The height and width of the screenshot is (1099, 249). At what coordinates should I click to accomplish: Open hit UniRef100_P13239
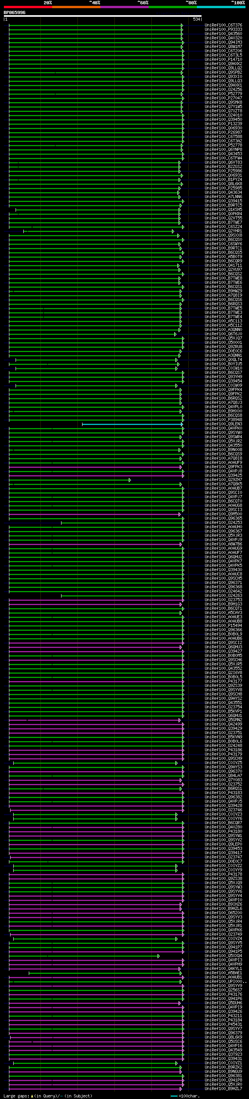[223, 124]
